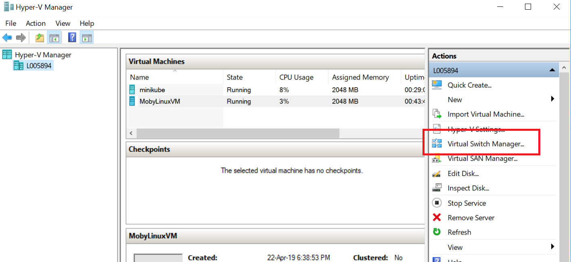Open the Virtual SAN Manager icon
The width and height of the screenshot is (571, 262).
coord(437,158)
